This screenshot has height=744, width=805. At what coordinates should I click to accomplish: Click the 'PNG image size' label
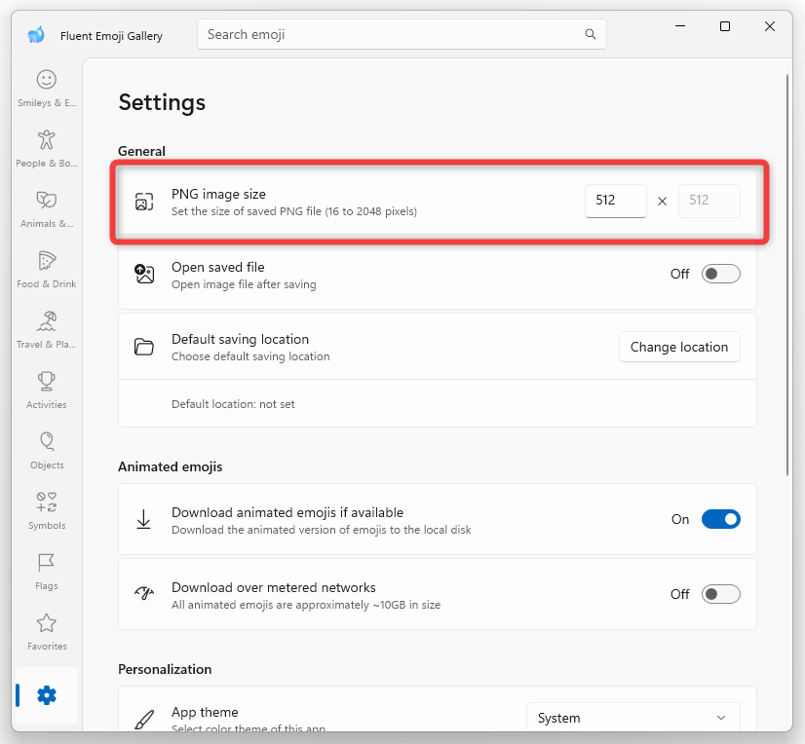click(x=218, y=194)
